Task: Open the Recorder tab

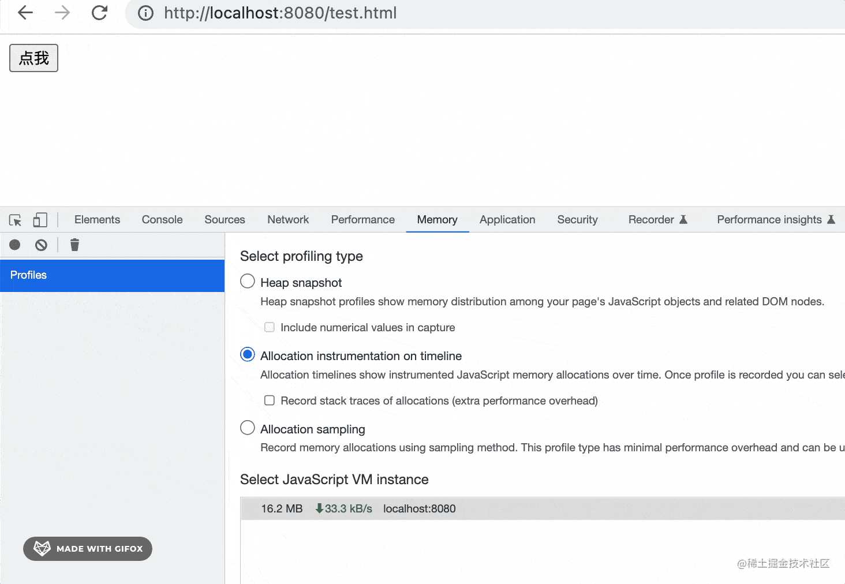Action: tap(657, 220)
